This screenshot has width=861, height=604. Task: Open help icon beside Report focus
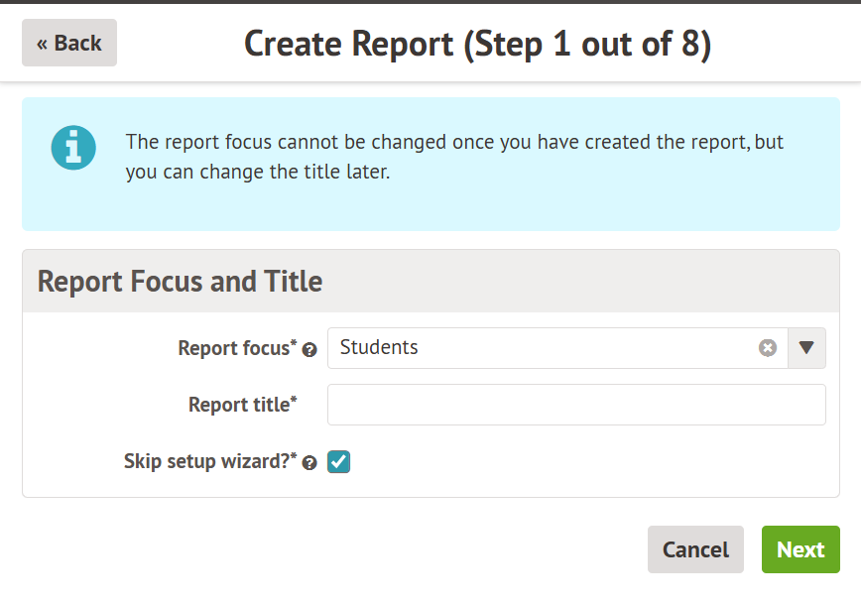310,350
